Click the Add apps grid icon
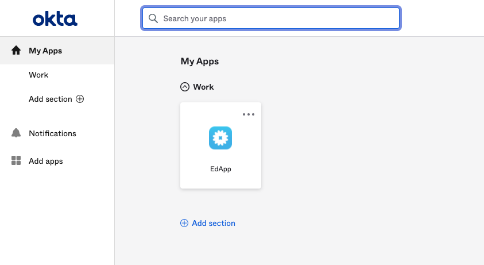 tap(16, 160)
